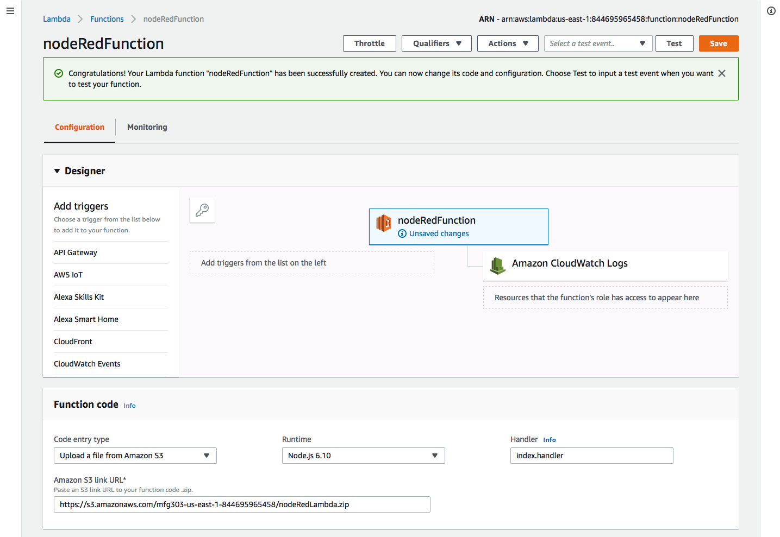Click the nodeRedFunction breadcrumb text

173,19
